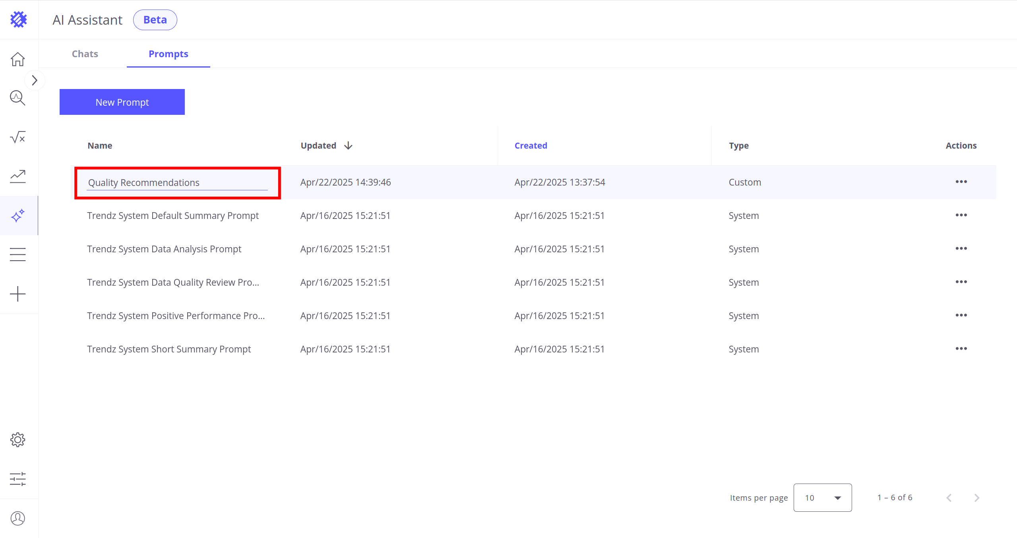Open the sidebar list-lines icon

click(x=17, y=254)
